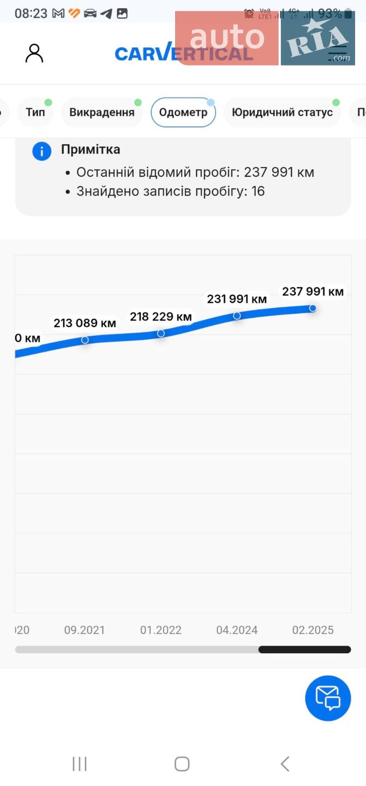Tap the Telegram notification icon in status bar

tap(106, 14)
